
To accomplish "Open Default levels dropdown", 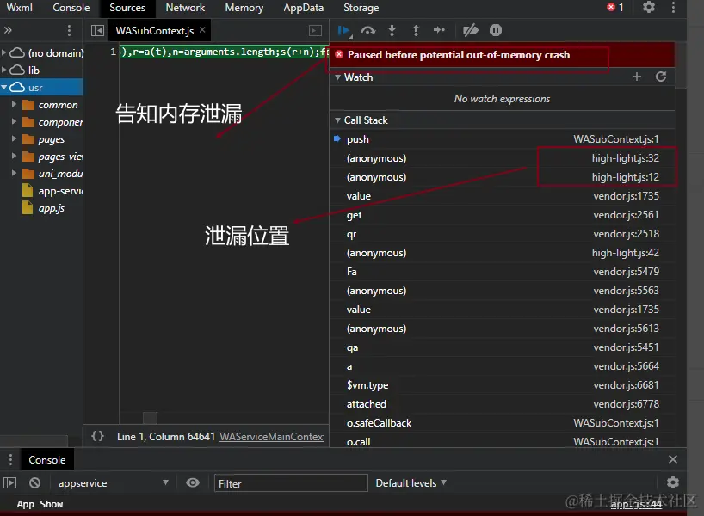I will (x=411, y=483).
